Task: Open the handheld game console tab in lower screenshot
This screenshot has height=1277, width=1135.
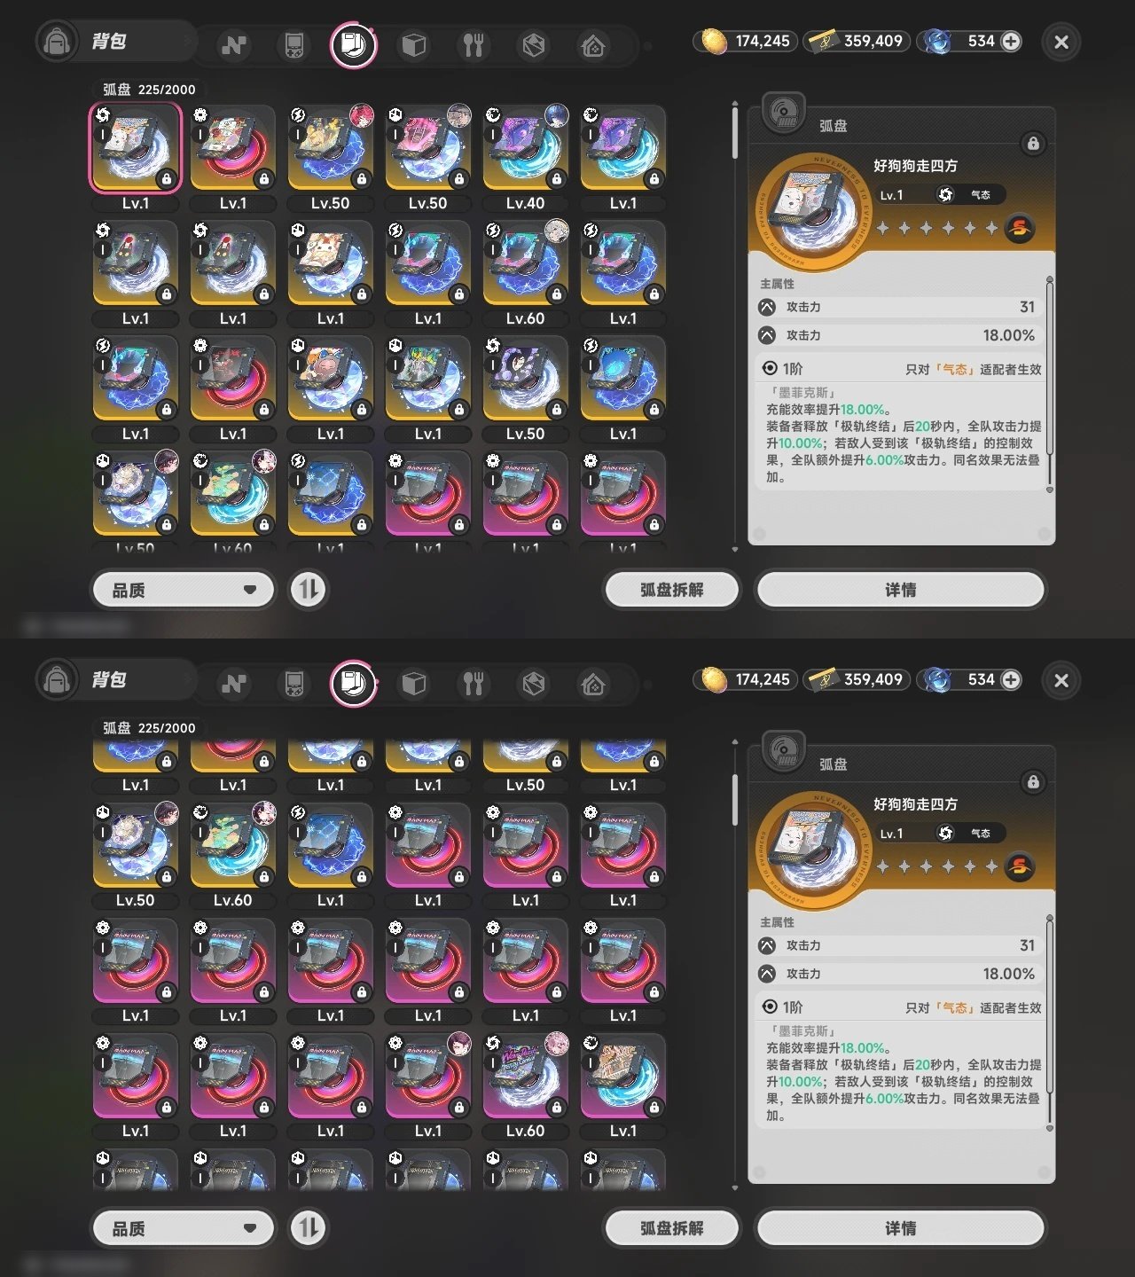Action: pos(294,683)
